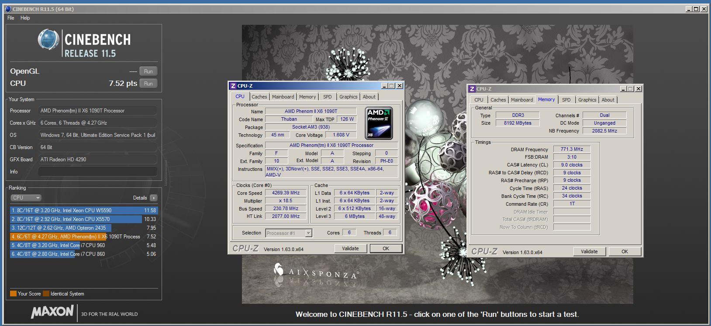Switch to Graphics tab in left CPU-Z window
Image resolution: width=711 pixels, height=326 pixels.
[349, 97]
